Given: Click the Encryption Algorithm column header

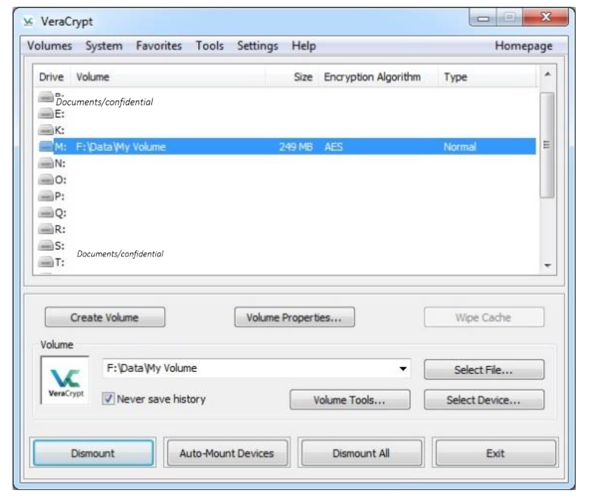Looking at the screenshot, I should (378, 77).
